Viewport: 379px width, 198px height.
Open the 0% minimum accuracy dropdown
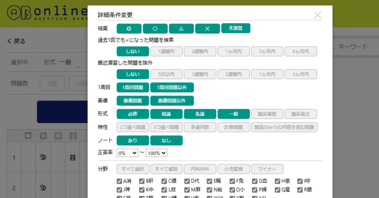(x=127, y=153)
